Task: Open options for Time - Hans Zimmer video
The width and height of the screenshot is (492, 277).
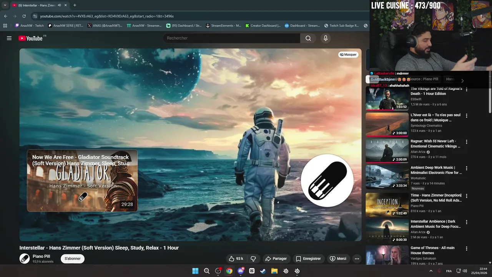Action: click(467, 196)
